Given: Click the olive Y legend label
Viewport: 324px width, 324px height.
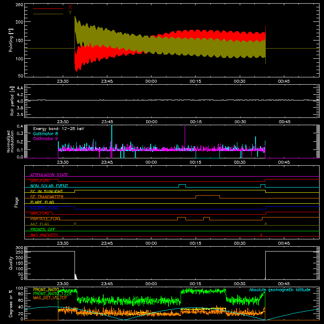Looking at the screenshot, I should [70, 13].
